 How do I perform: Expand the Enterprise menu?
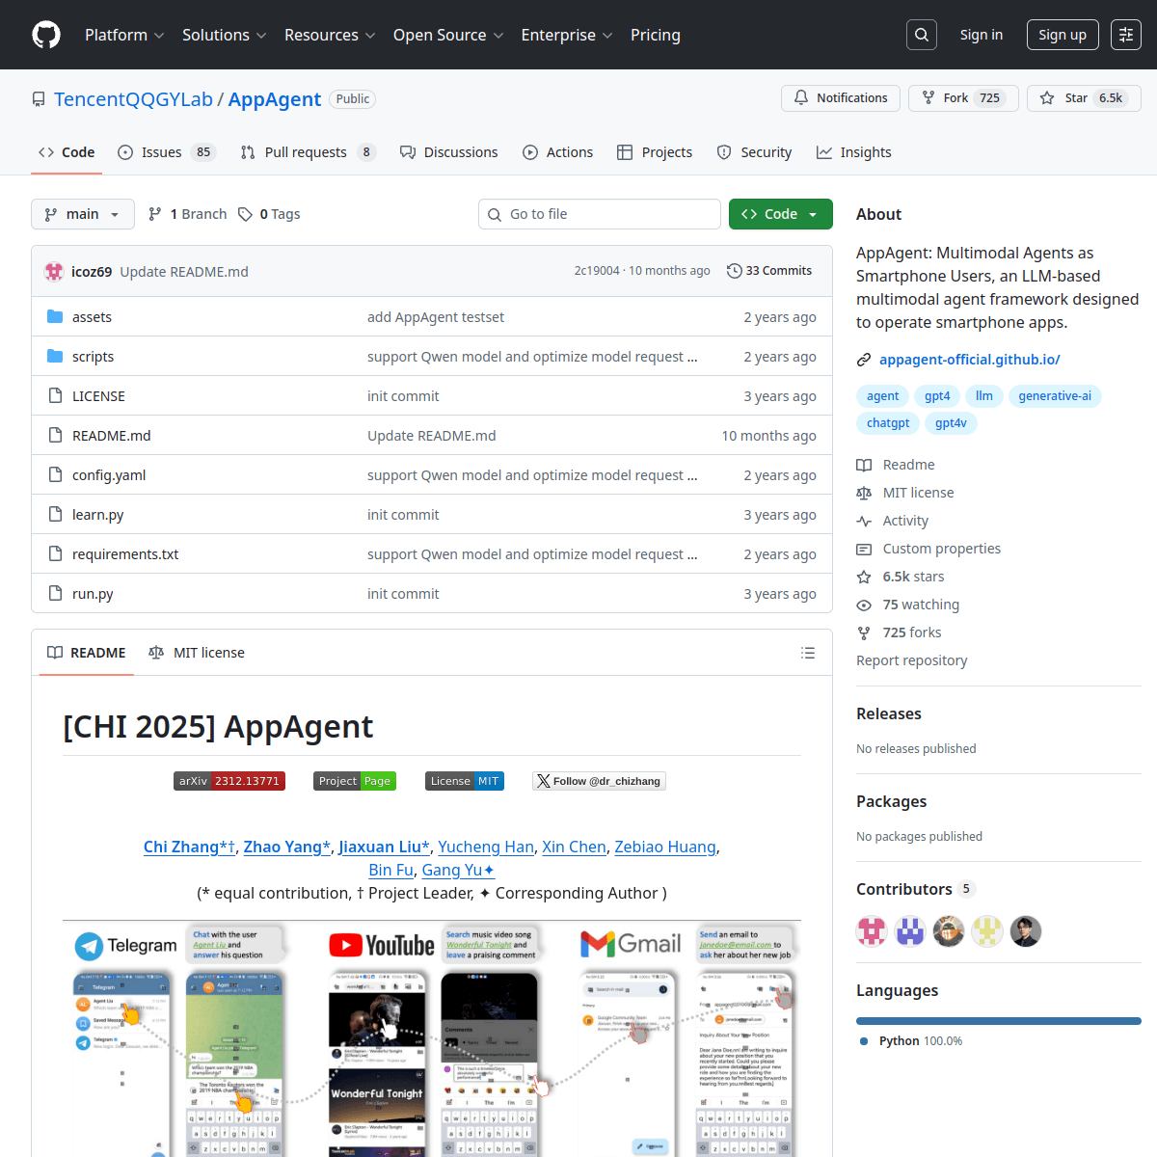coord(567,35)
